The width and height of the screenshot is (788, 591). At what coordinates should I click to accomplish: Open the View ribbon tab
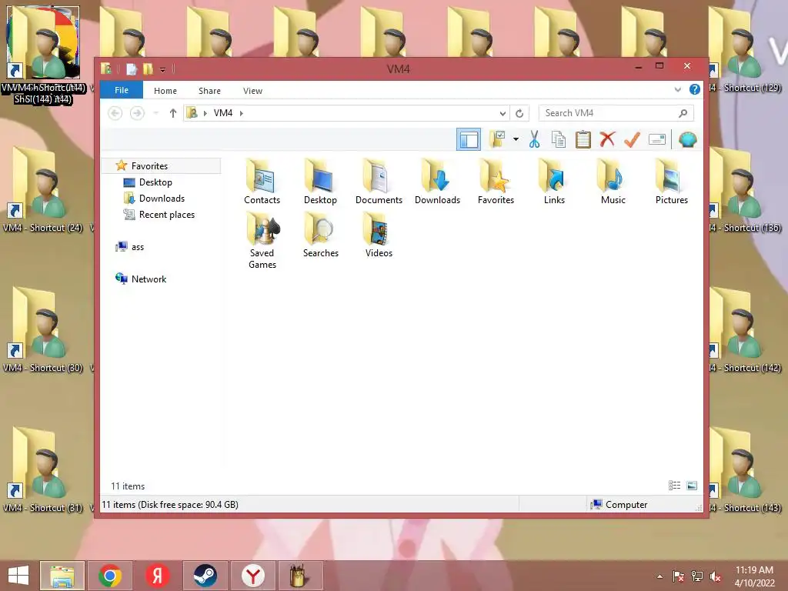(x=252, y=91)
